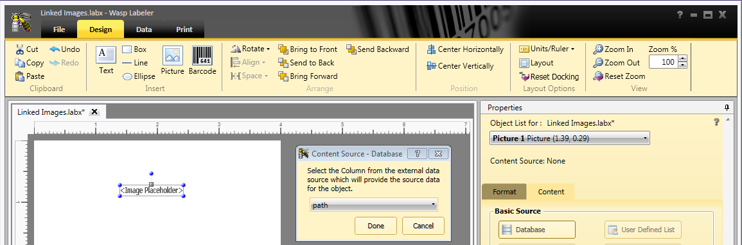This screenshot has height=245, width=742.
Task: Click the horizontal ruler above the canvas
Action: tap(252, 128)
